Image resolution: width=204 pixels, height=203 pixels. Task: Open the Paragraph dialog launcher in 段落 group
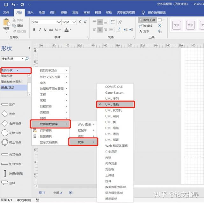click(134, 38)
